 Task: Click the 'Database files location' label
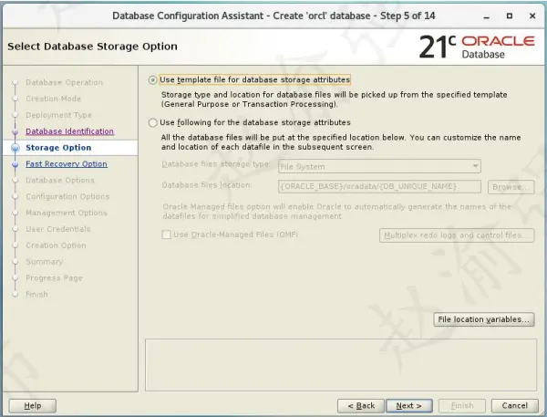(206, 184)
